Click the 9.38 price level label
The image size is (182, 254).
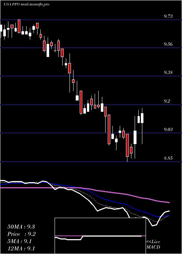[168, 73]
